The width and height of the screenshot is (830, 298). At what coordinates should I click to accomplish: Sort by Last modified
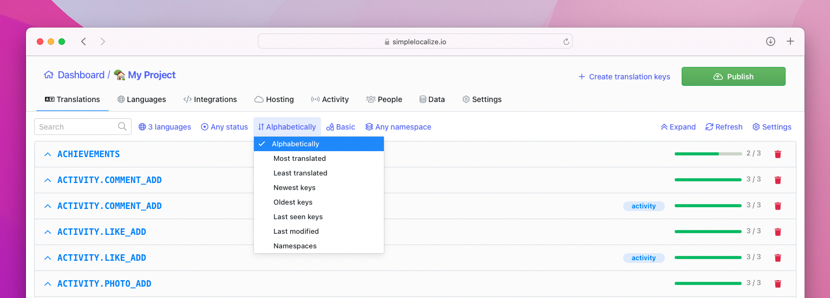pyautogui.click(x=319, y=232)
